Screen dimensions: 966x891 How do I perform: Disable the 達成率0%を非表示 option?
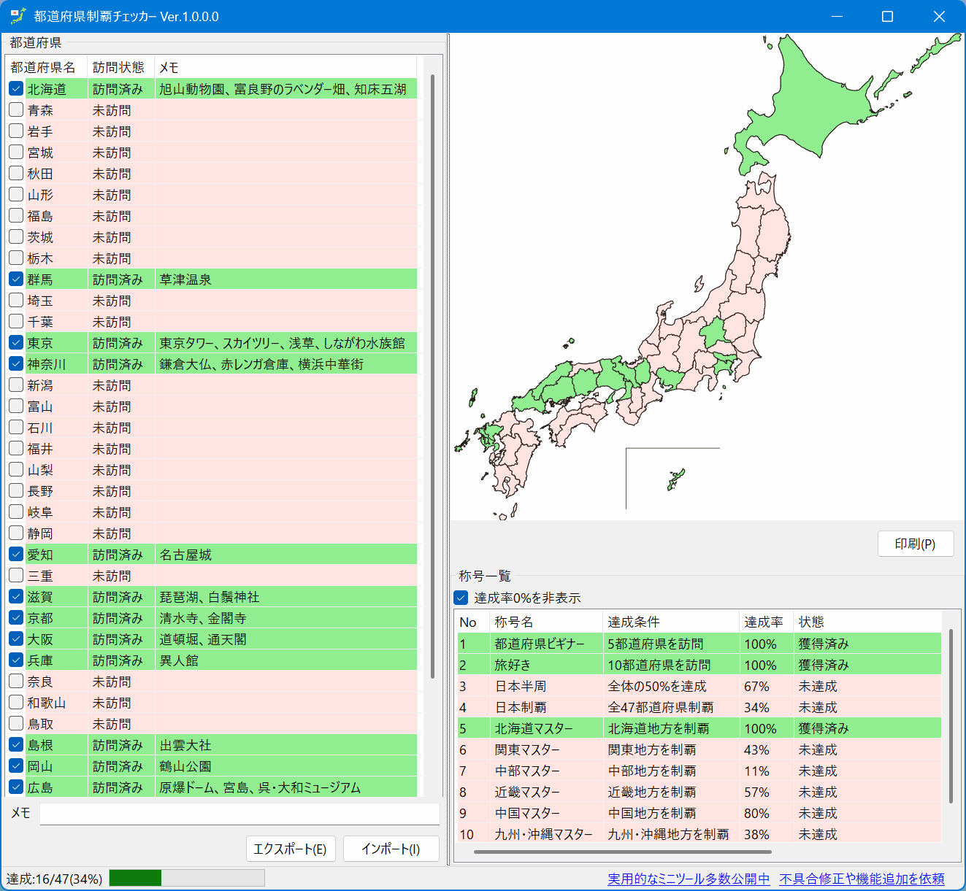461,597
